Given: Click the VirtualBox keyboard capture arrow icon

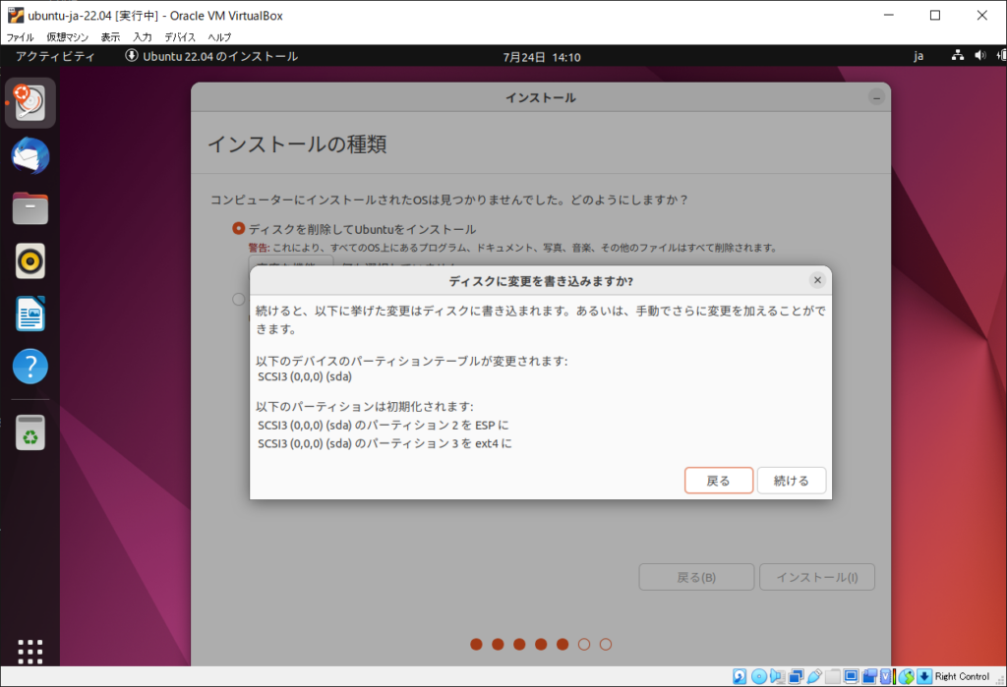Looking at the screenshot, I should tap(924, 676).
